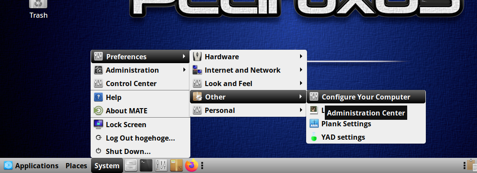Expand the Look and Feel arrow
The image size is (477, 173).
pos(301,83)
